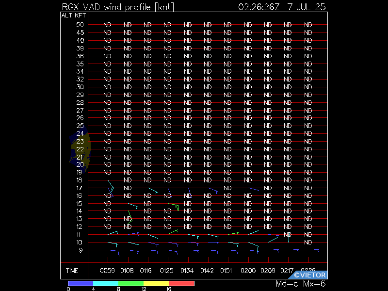388x291 pixels.
Task: Click the cyan wind barb at 10 kft in the 0200 column
Action: point(254,246)
